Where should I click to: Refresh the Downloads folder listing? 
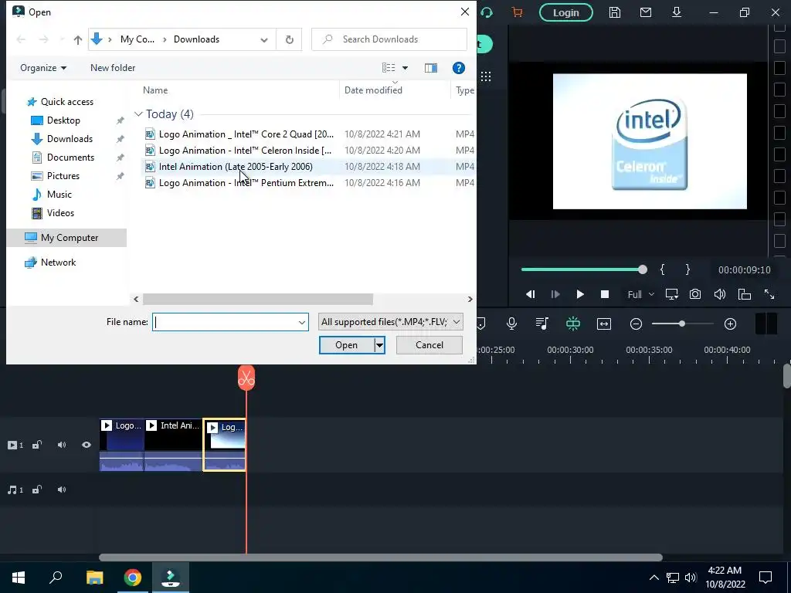[290, 39]
